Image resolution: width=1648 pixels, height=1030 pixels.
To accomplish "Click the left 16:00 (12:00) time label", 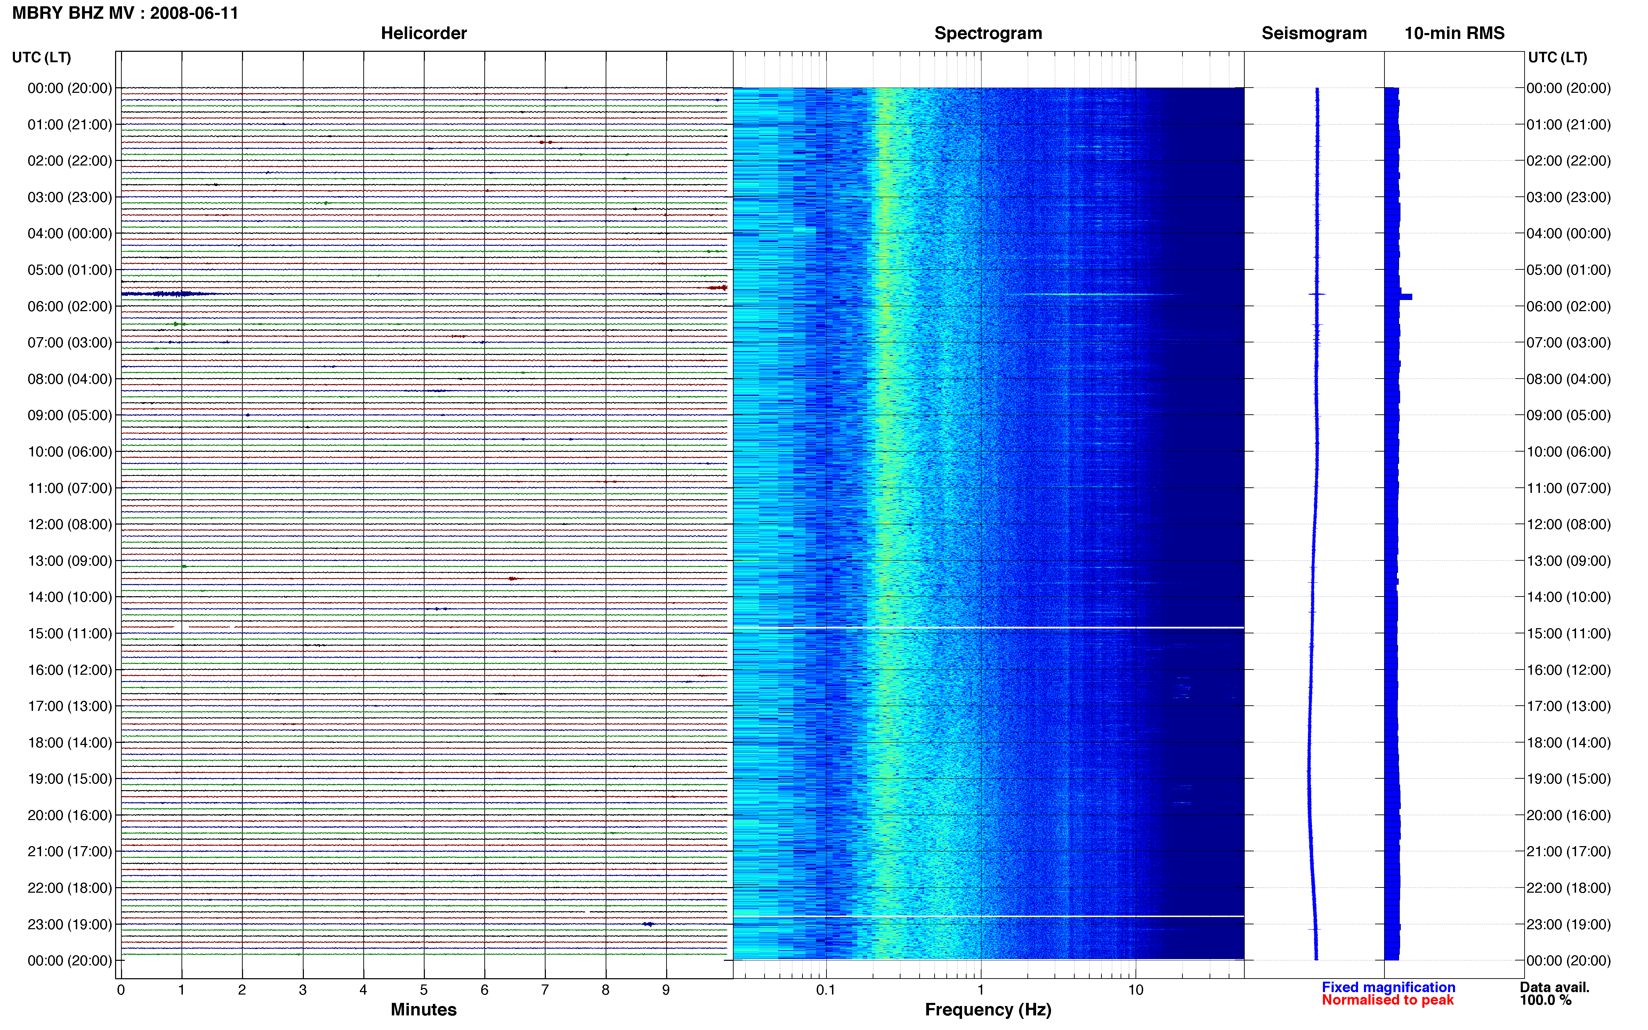I will click(70, 670).
